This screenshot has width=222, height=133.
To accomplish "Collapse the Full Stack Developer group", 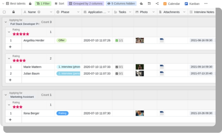I will point(6,22).
